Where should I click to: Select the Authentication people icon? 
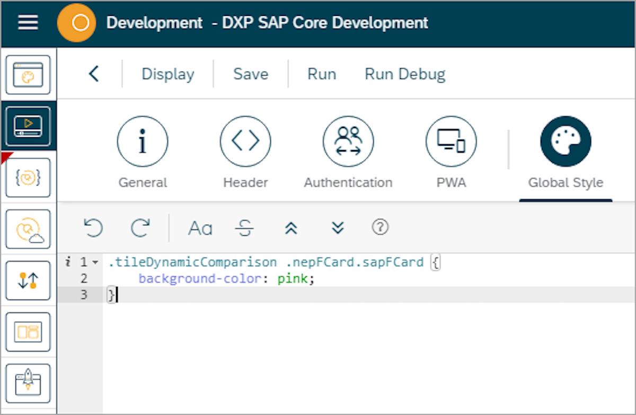348,142
